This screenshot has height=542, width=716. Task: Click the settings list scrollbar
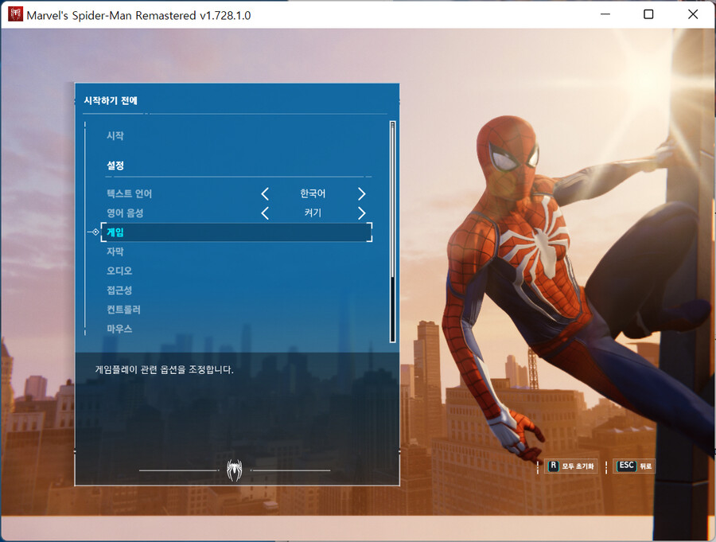392,232
